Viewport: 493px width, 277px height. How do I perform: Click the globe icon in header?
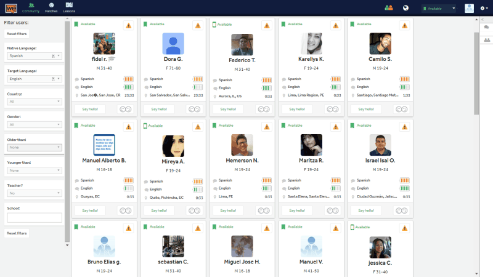pos(405,8)
